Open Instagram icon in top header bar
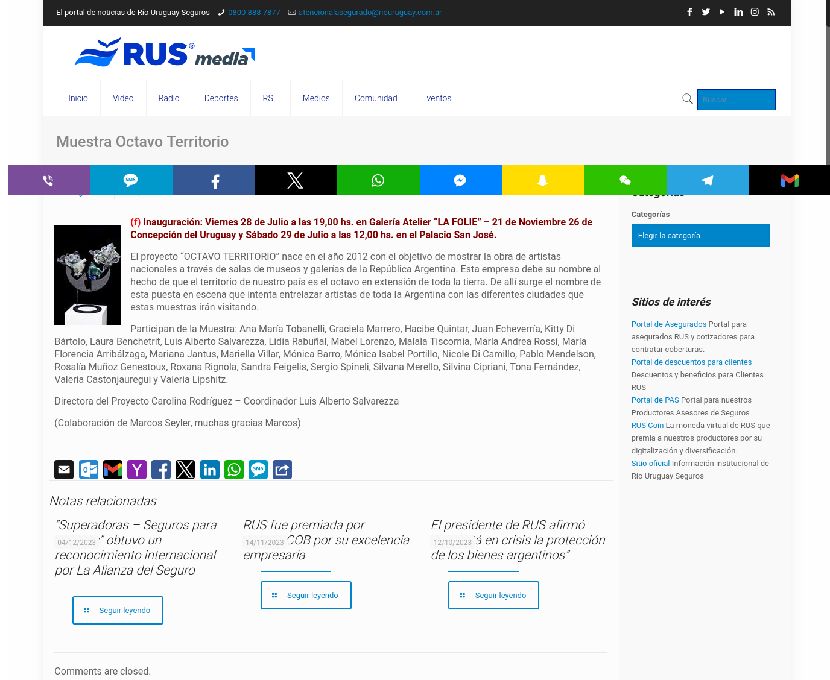Viewport: 830px width, 680px height. 755,12
